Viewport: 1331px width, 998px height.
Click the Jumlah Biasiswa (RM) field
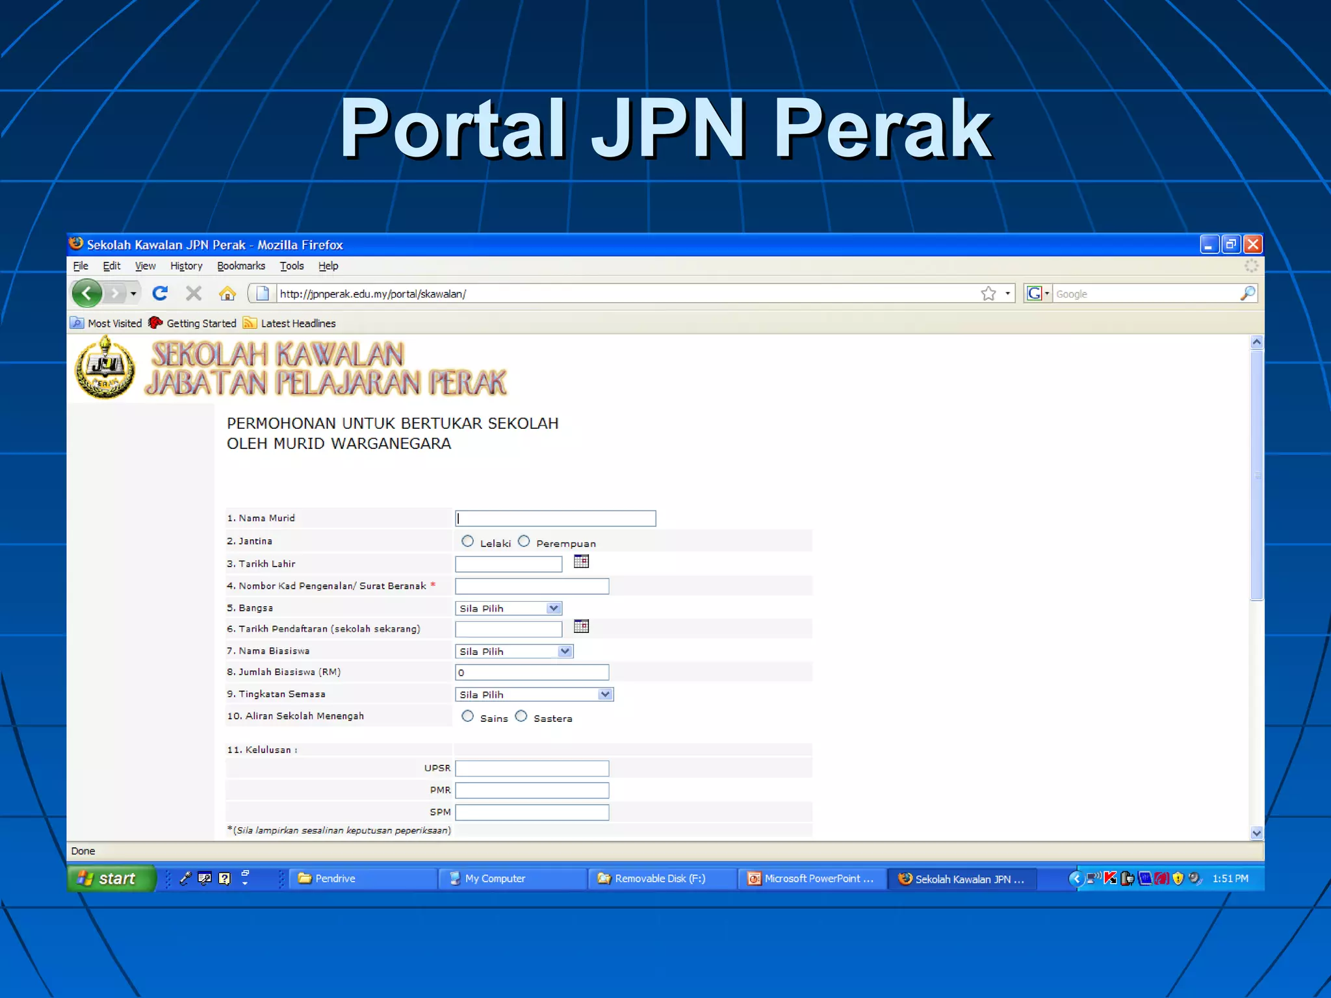pyautogui.click(x=532, y=672)
